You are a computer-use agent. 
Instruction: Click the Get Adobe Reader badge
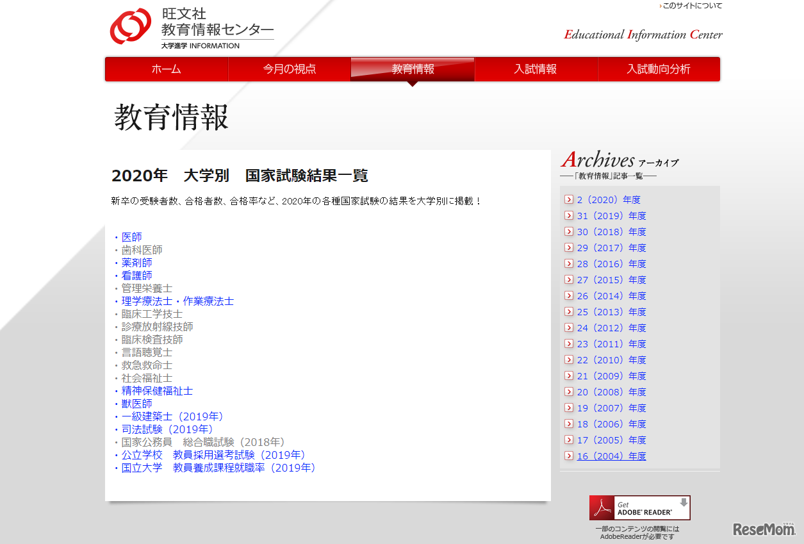pyautogui.click(x=639, y=507)
